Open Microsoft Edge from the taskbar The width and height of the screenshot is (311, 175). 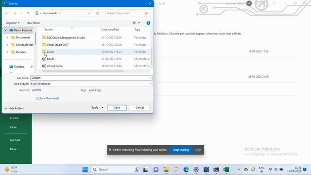pos(186,170)
